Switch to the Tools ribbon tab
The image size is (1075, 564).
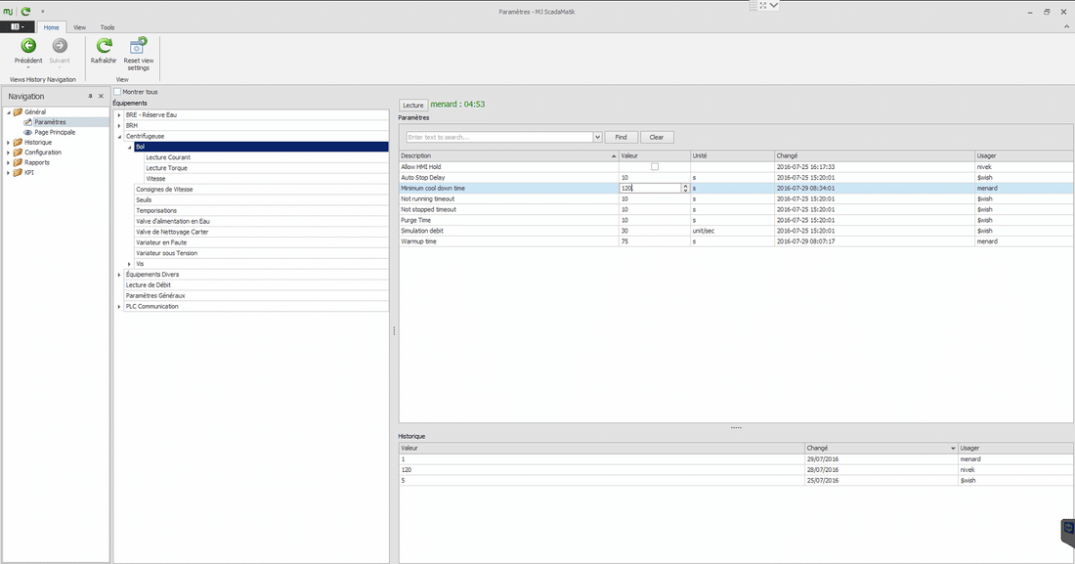pyautogui.click(x=107, y=27)
